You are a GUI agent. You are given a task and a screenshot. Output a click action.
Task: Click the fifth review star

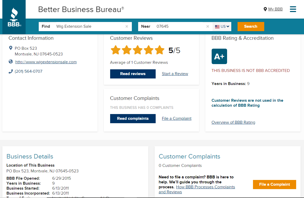159,50
